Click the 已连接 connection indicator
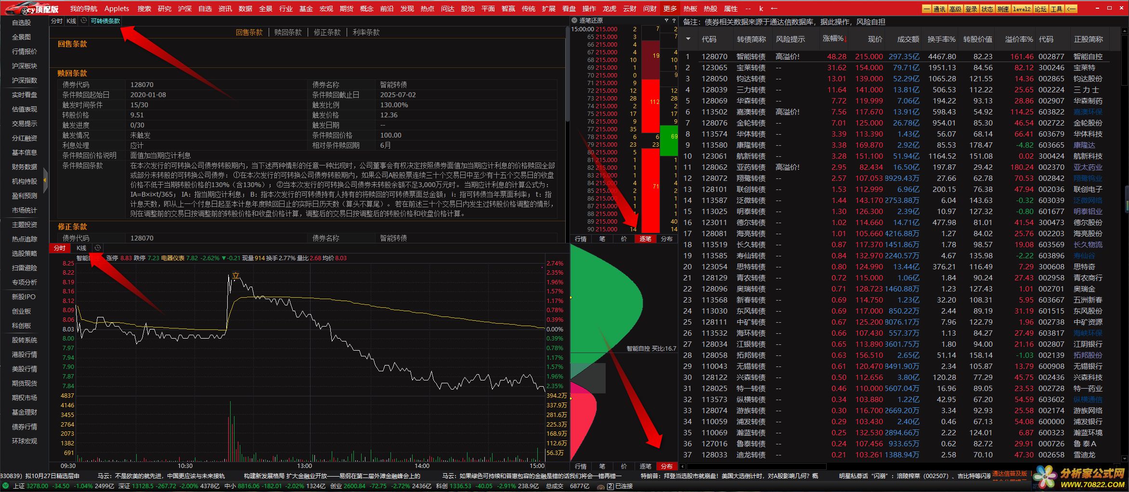Screen dimensions: 1129x492 pos(623,486)
